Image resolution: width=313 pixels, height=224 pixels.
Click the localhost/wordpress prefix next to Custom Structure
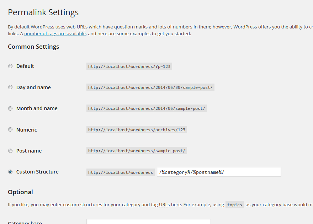click(120, 172)
